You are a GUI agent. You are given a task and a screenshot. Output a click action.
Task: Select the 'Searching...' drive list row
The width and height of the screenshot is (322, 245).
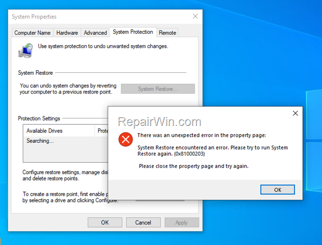coord(66,141)
